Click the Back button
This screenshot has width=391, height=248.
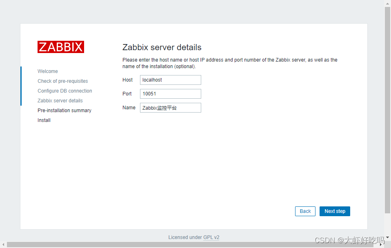click(305, 211)
